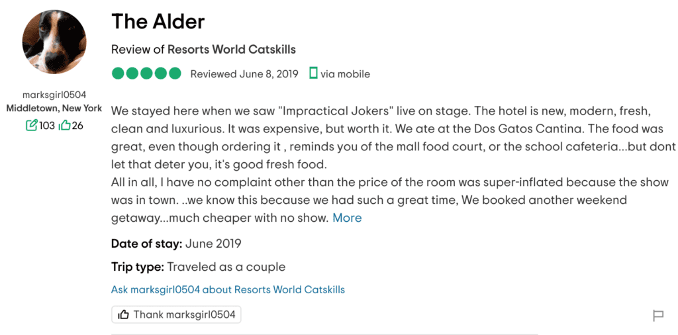Click Middletown, New York location text
This screenshot has height=335, width=678.
click(x=54, y=109)
